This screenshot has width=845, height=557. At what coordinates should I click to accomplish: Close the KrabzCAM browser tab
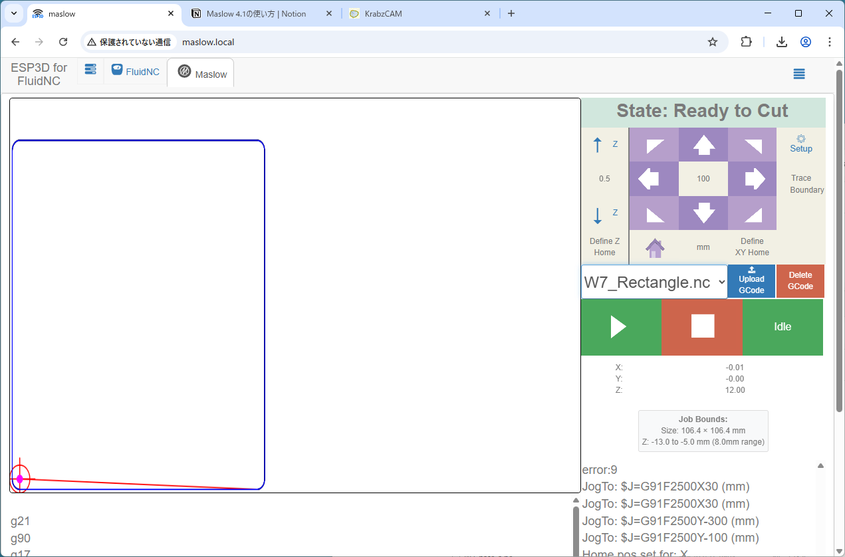(487, 13)
